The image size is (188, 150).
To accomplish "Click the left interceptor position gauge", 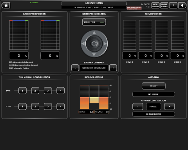I will coord(19,35).
